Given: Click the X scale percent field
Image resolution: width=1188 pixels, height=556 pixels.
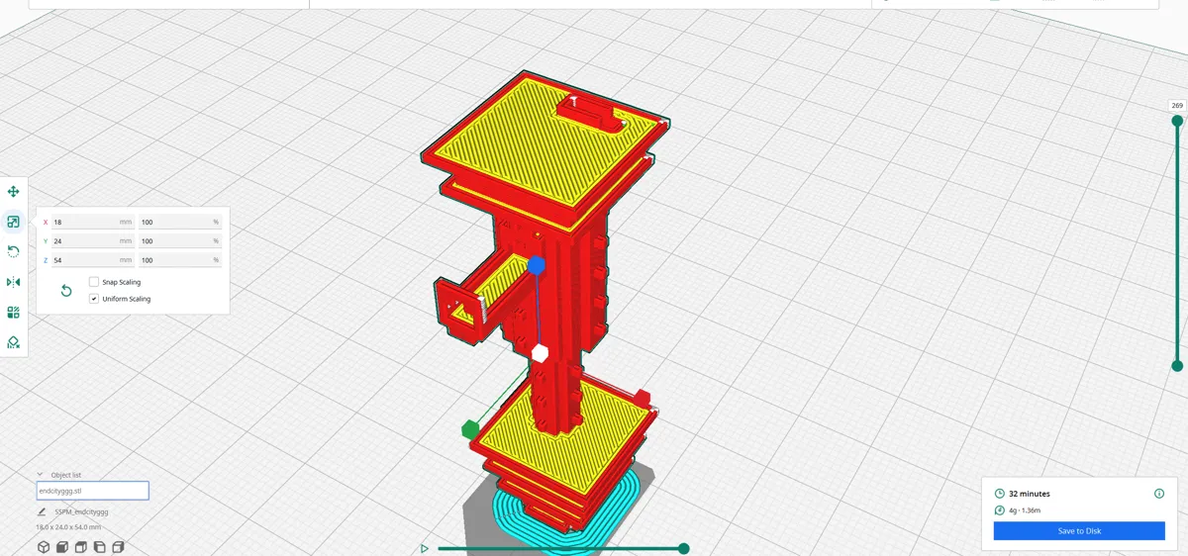Looking at the screenshot, I should coord(180,223).
